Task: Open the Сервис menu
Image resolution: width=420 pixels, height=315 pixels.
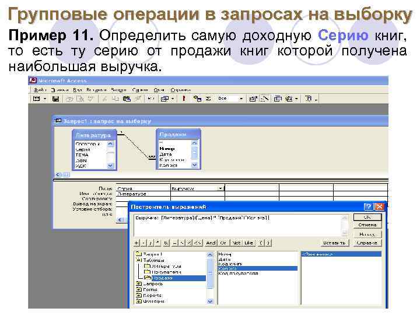Action: pos(140,90)
